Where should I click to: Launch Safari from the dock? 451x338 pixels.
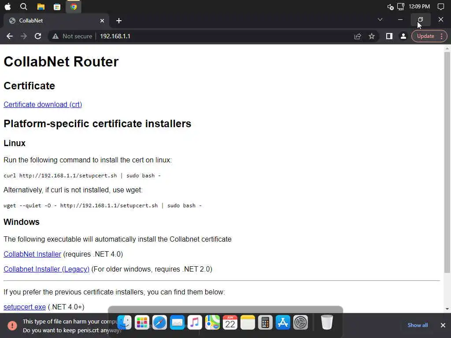point(159,322)
